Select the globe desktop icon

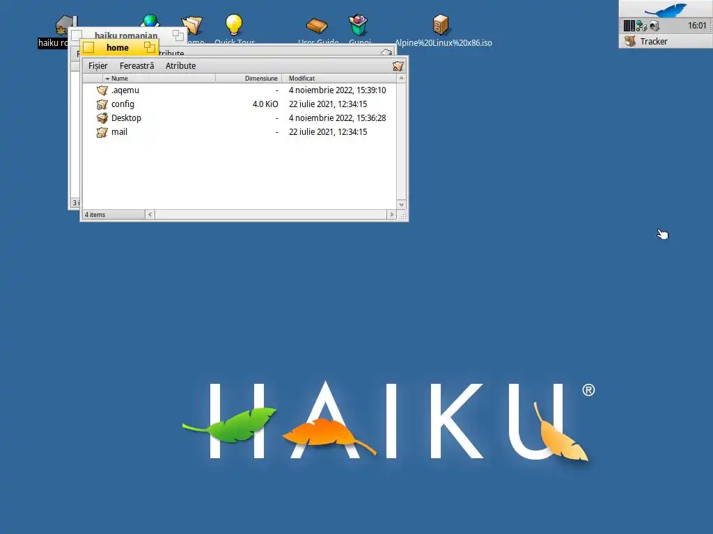150,20
